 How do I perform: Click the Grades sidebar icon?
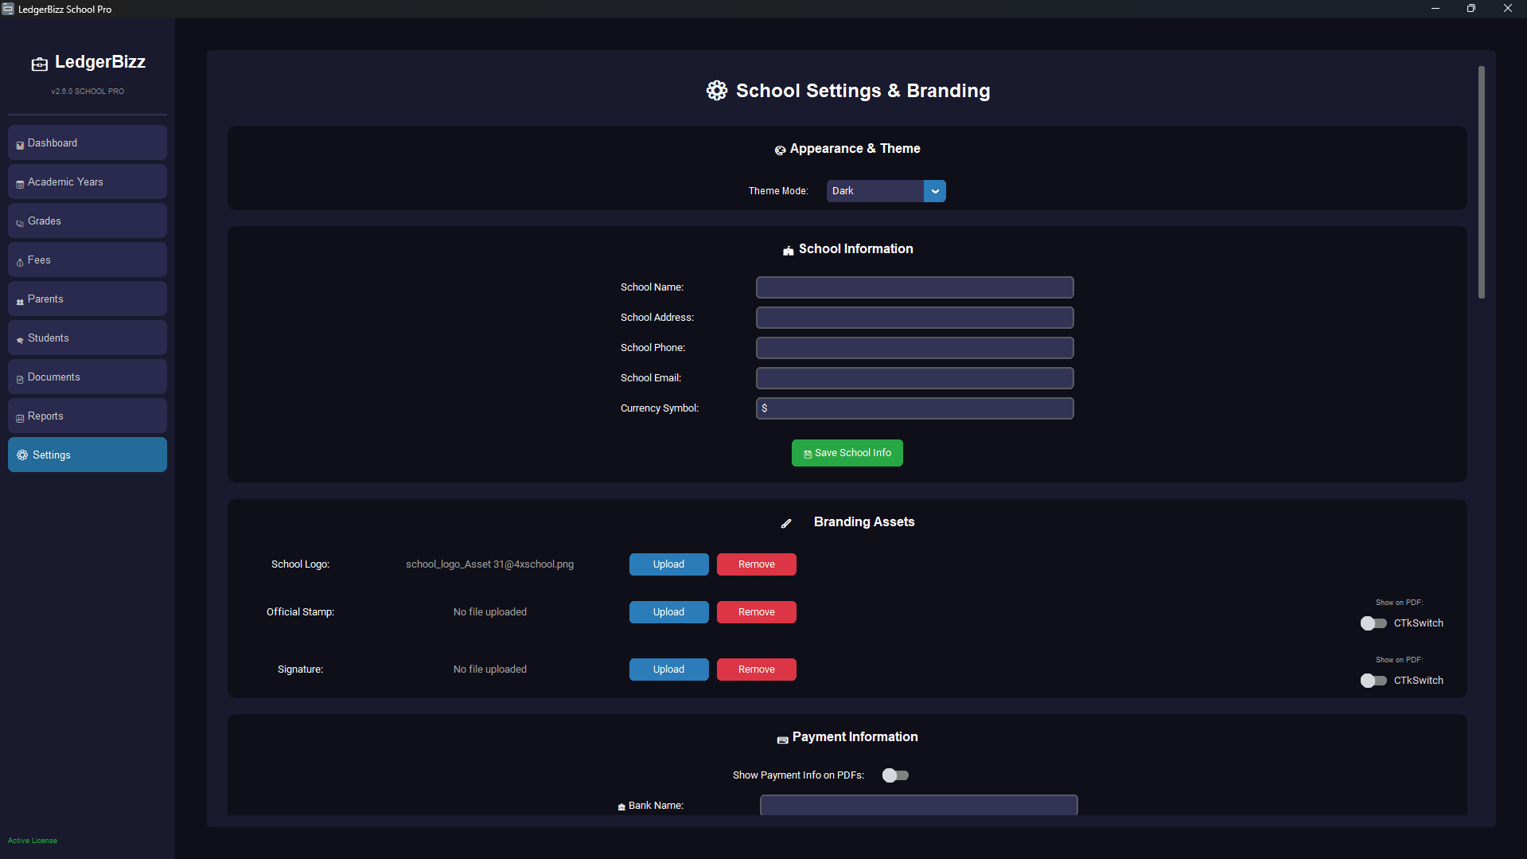(x=20, y=223)
